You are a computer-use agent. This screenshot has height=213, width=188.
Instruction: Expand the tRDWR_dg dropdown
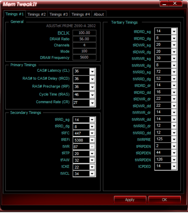click(x=174, y=52)
